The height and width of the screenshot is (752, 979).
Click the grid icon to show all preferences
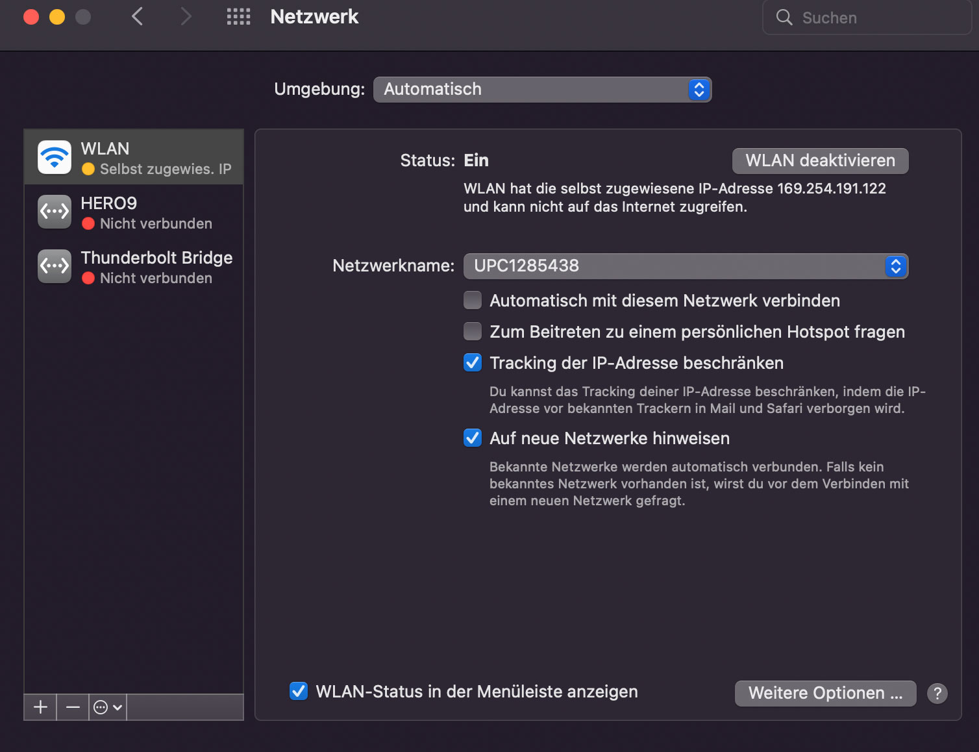pyautogui.click(x=238, y=17)
